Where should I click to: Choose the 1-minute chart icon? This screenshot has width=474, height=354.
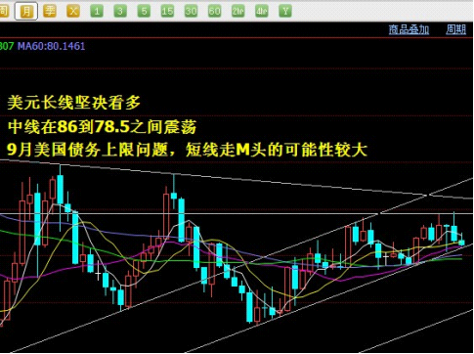[97, 11]
